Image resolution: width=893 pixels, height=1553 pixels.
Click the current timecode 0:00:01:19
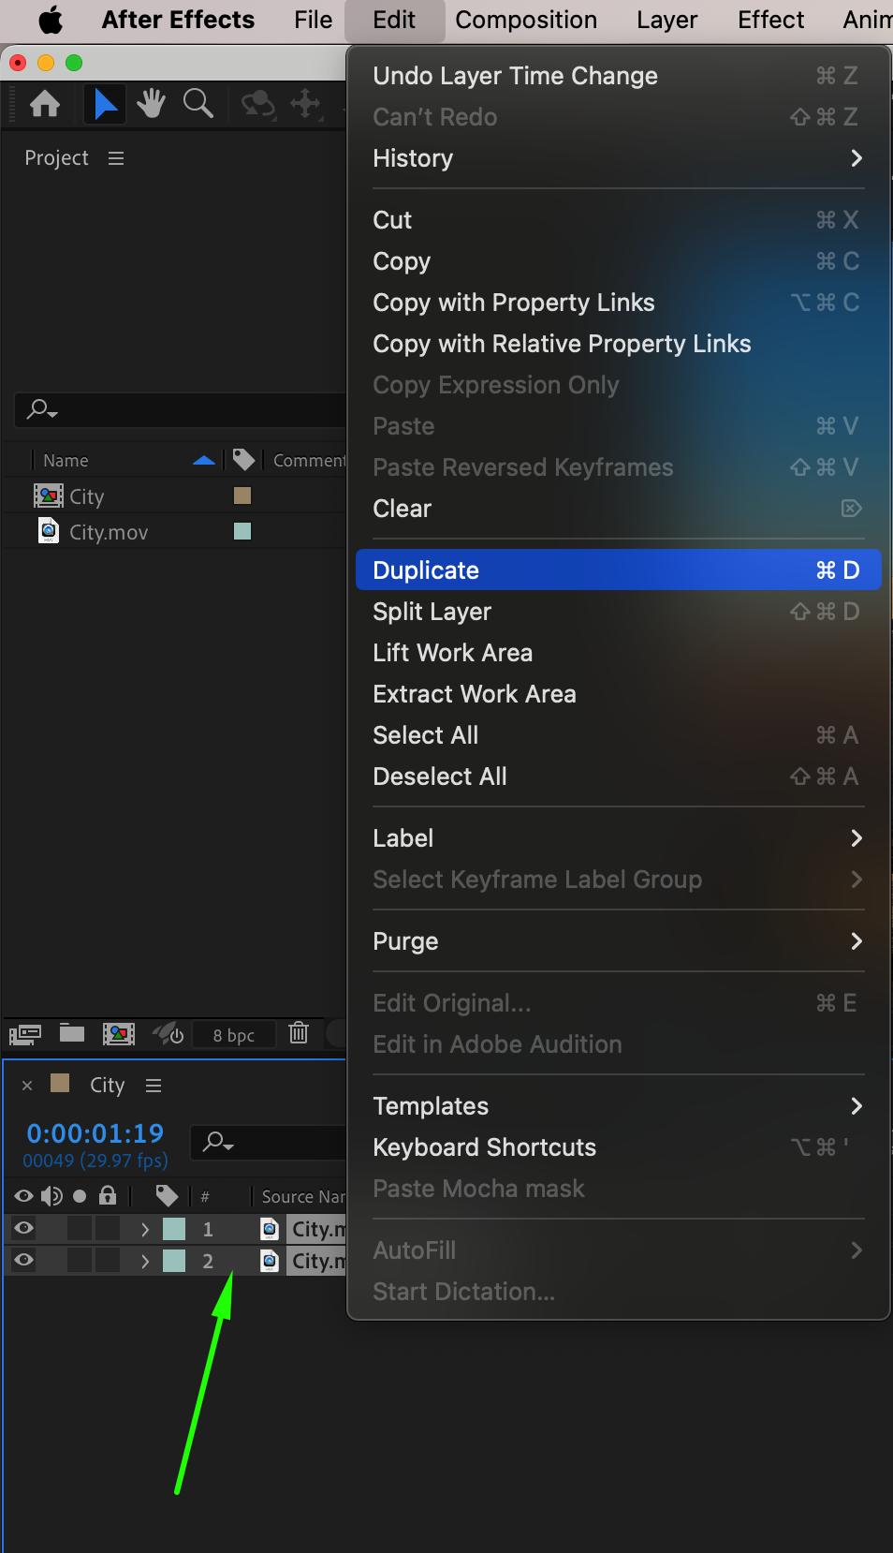[x=95, y=1133]
